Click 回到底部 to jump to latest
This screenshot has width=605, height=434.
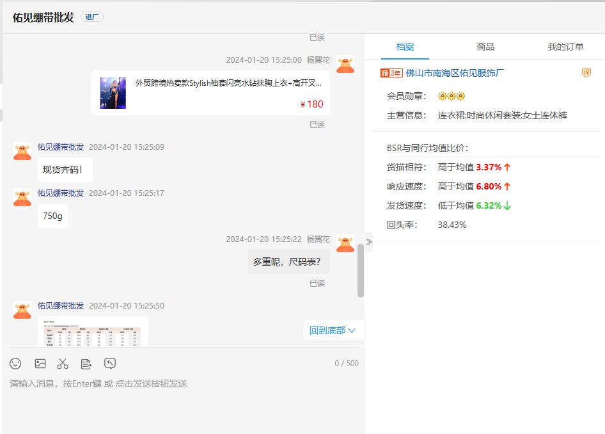pos(333,330)
